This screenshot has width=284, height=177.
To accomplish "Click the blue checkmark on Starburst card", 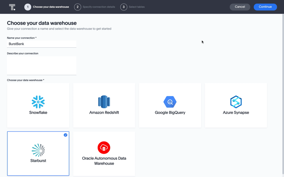I will click(x=65, y=135).
